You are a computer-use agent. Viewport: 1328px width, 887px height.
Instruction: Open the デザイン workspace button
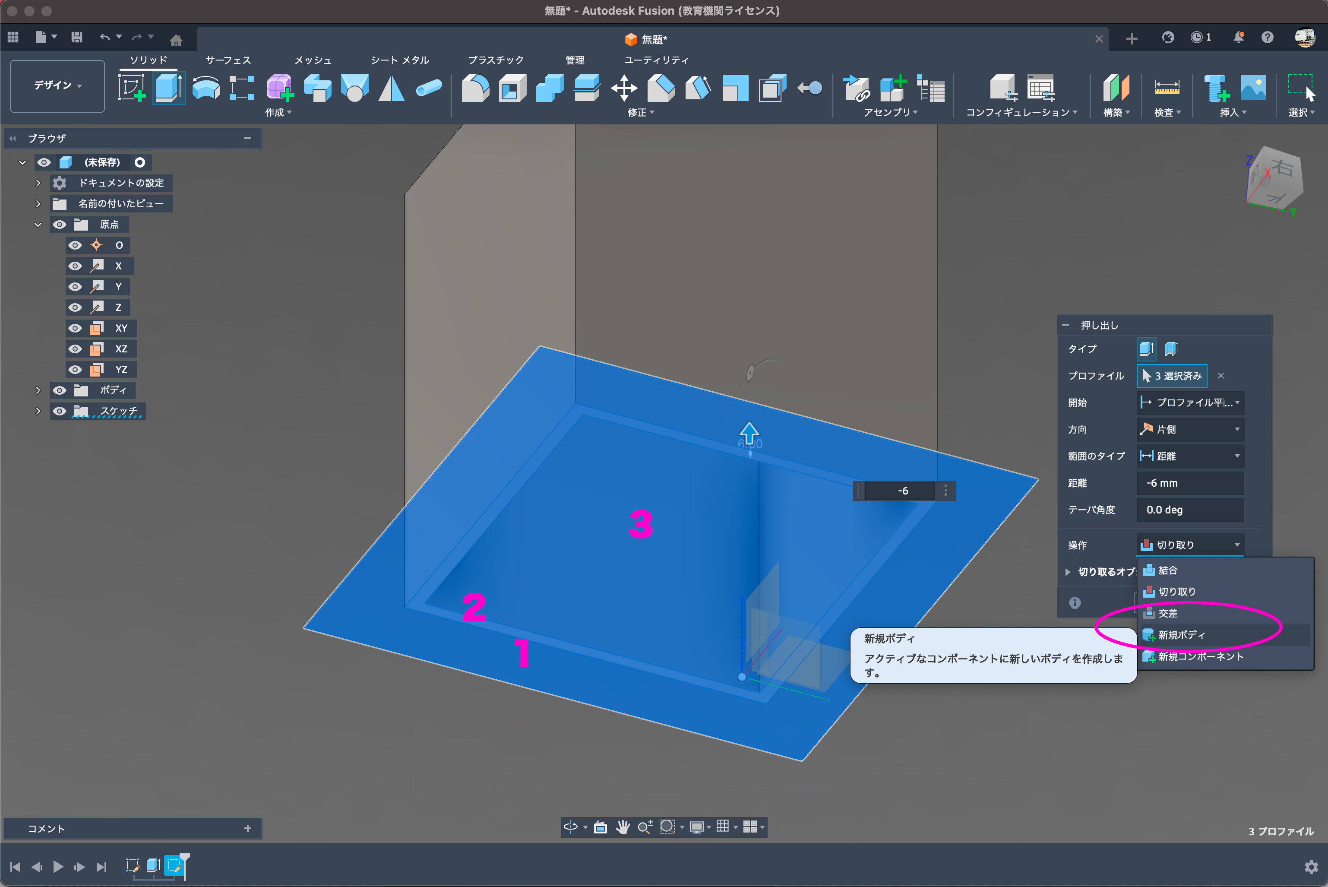click(x=57, y=86)
